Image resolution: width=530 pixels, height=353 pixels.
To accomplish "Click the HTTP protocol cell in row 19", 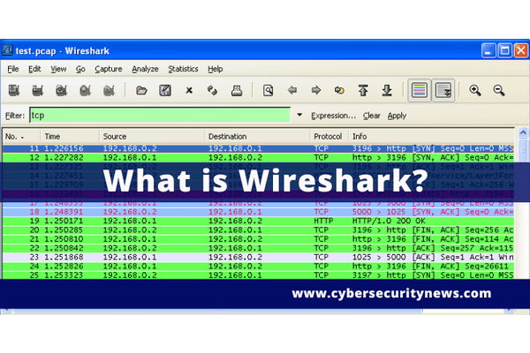I will click(x=323, y=221).
